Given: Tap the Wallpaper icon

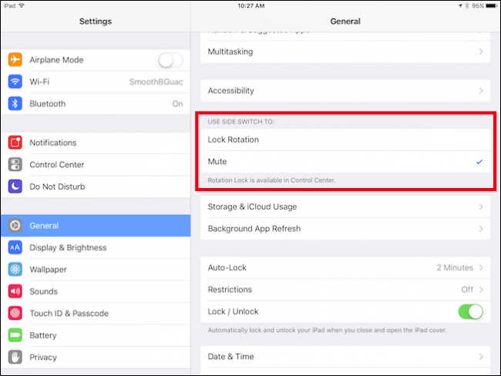Looking at the screenshot, I should pos(15,270).
